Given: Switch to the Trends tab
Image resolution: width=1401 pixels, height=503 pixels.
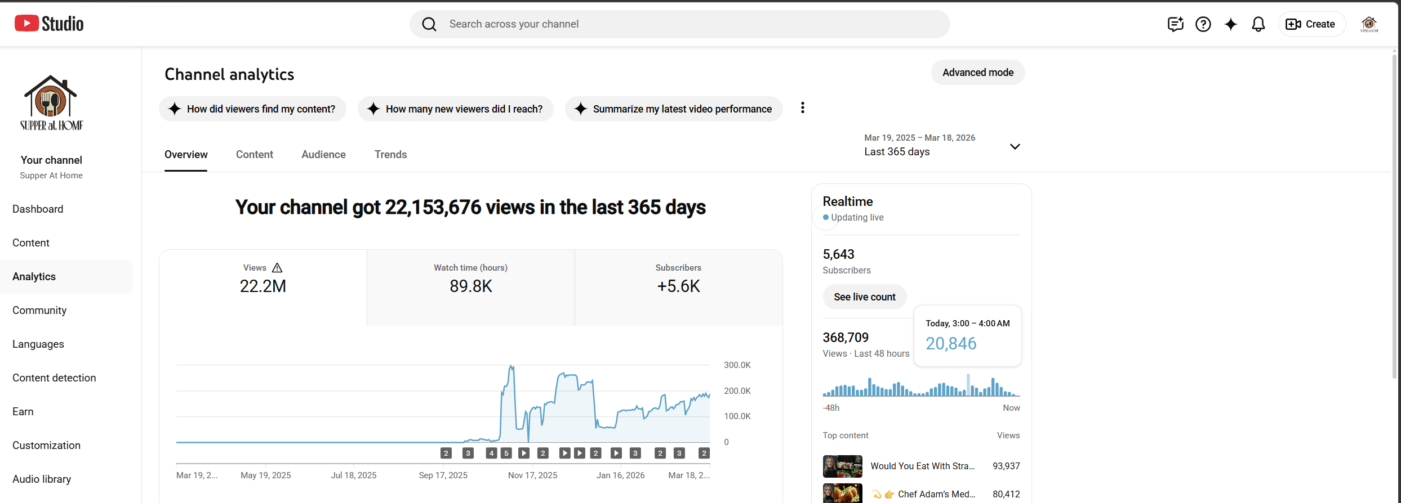Looking at the screenshot, I should coord(390,155).
